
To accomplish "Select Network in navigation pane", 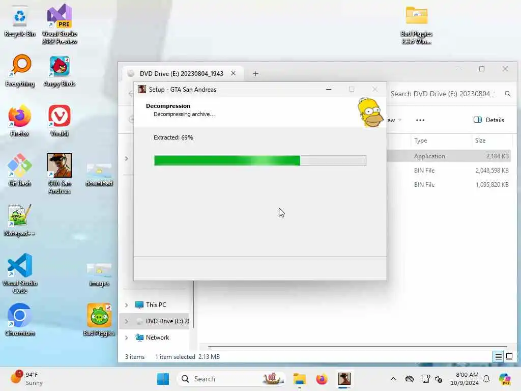I will (157, 338).
